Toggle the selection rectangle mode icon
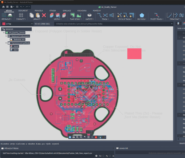Screen dimensions: 185x158 click(x=100, y=137)
